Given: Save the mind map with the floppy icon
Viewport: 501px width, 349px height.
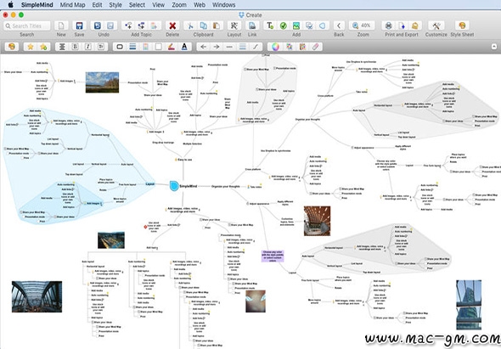Looking at the screenshot, I should (x=79, y=25).
